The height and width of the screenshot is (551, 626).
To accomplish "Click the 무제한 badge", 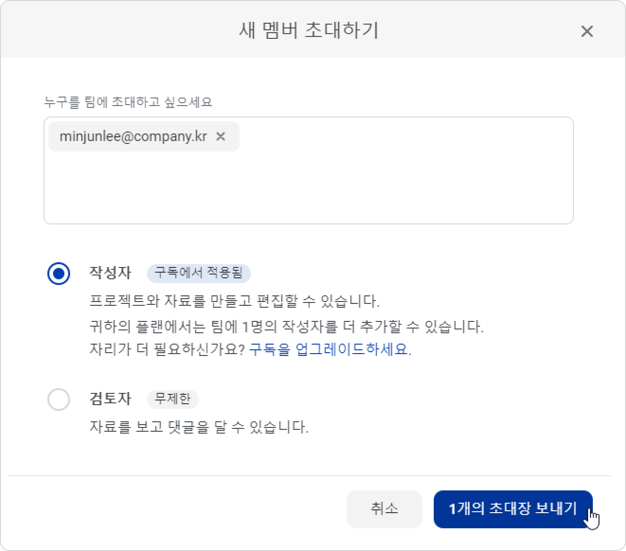I will tap(173, 399).
